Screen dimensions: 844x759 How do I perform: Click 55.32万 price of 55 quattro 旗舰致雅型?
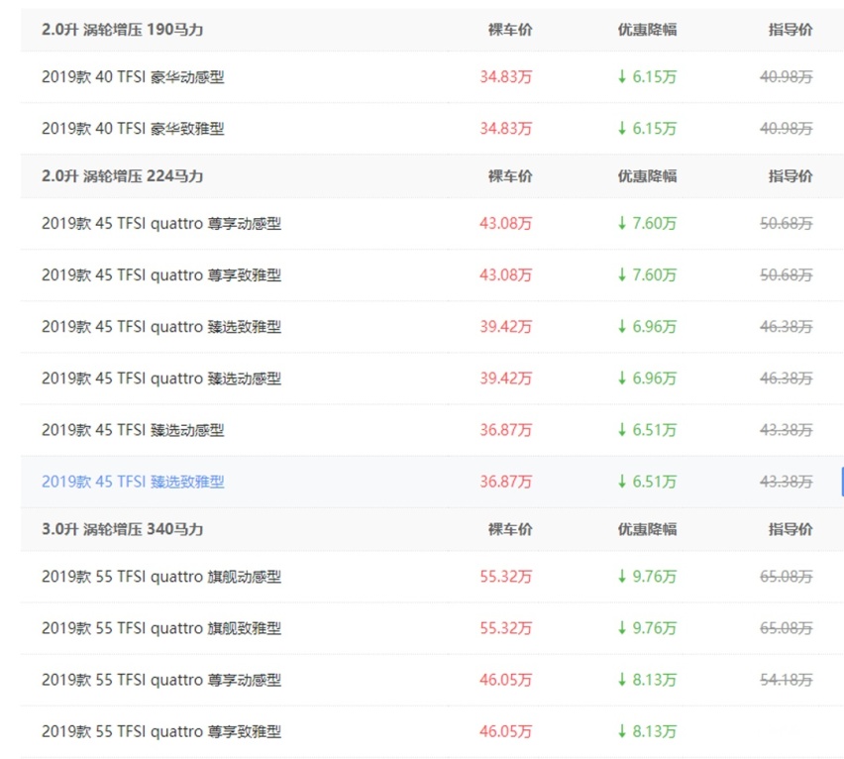506,628
